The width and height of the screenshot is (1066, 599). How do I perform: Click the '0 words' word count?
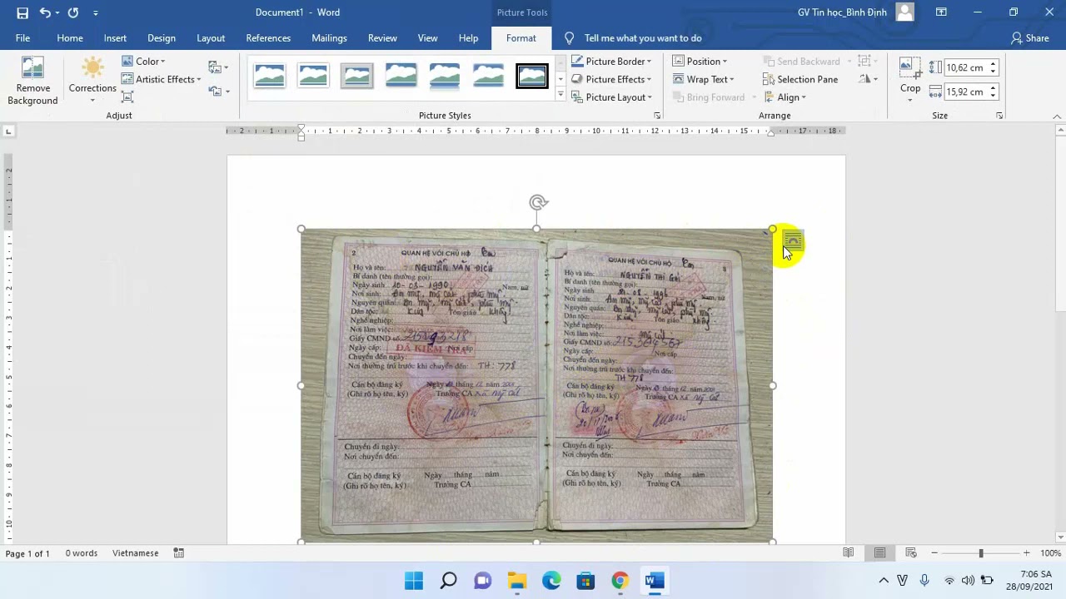[x=82, y=553]
